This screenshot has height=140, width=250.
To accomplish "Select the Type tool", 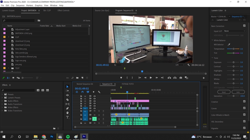I will coord(67,117).
